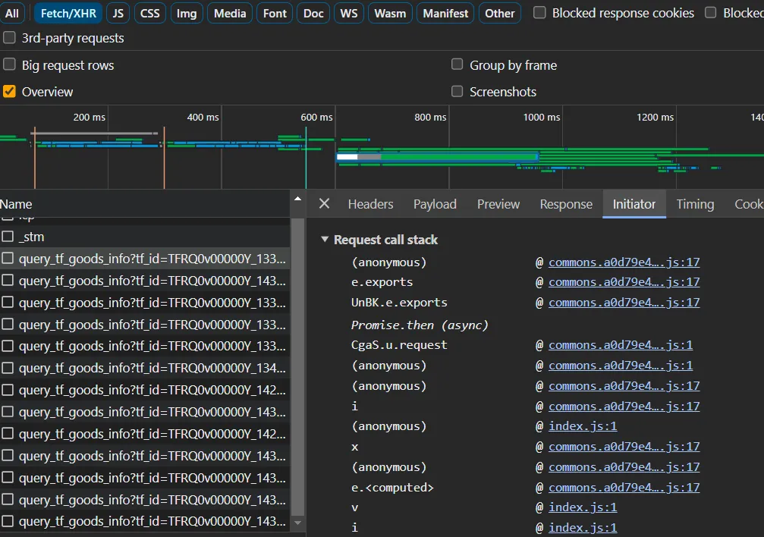Open the Headers tab
Image resolution: width=764 pixels, height=537 pixels.
(x=371, y=204)
